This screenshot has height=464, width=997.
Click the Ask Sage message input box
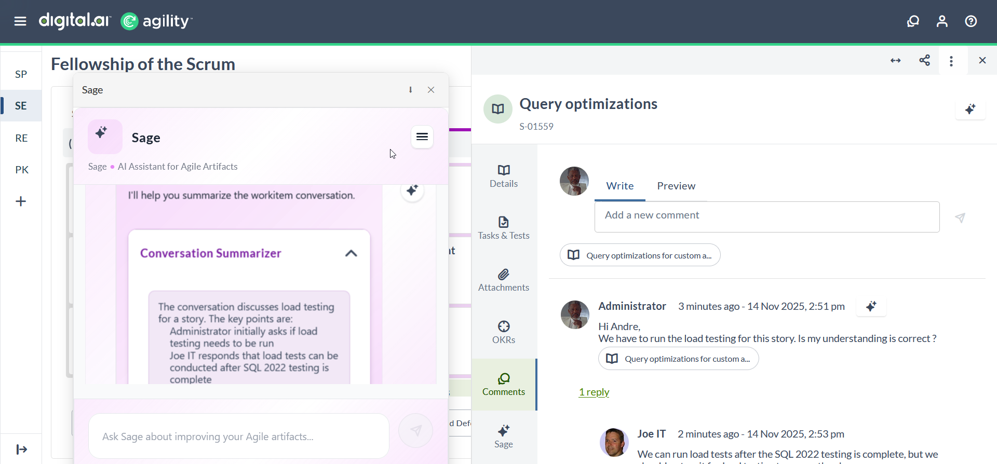[239, 436]
